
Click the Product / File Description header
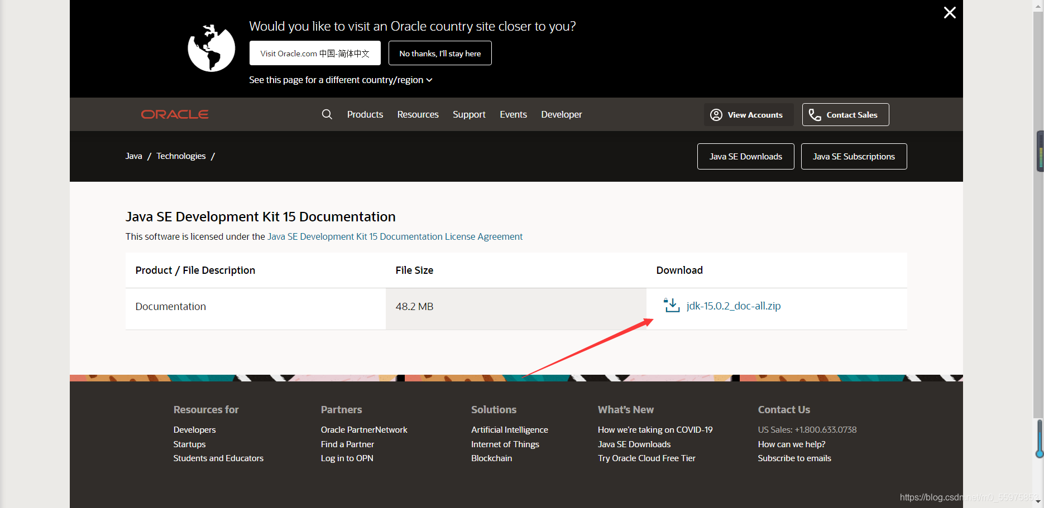195,270
